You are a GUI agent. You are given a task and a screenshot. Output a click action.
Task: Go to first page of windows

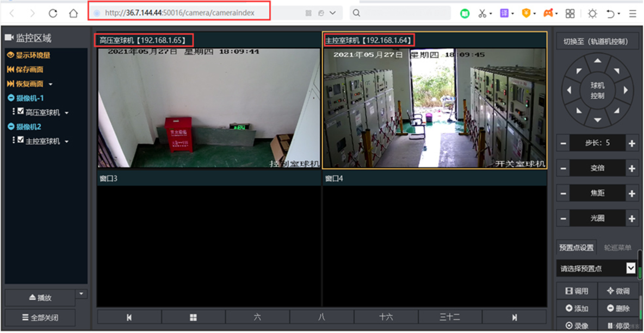pos(129,317)
